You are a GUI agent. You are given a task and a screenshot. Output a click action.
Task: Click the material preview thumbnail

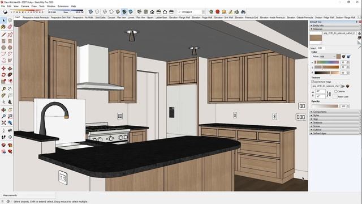pos(316,38)
